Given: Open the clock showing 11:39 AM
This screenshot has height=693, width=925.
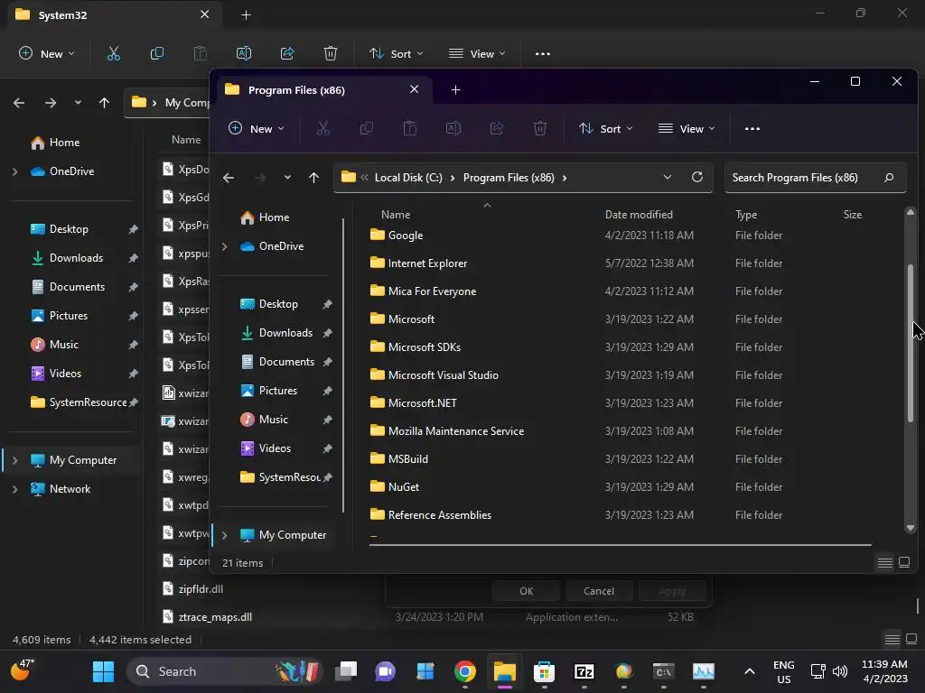Looking at the screenshot, I should (884, 671).
